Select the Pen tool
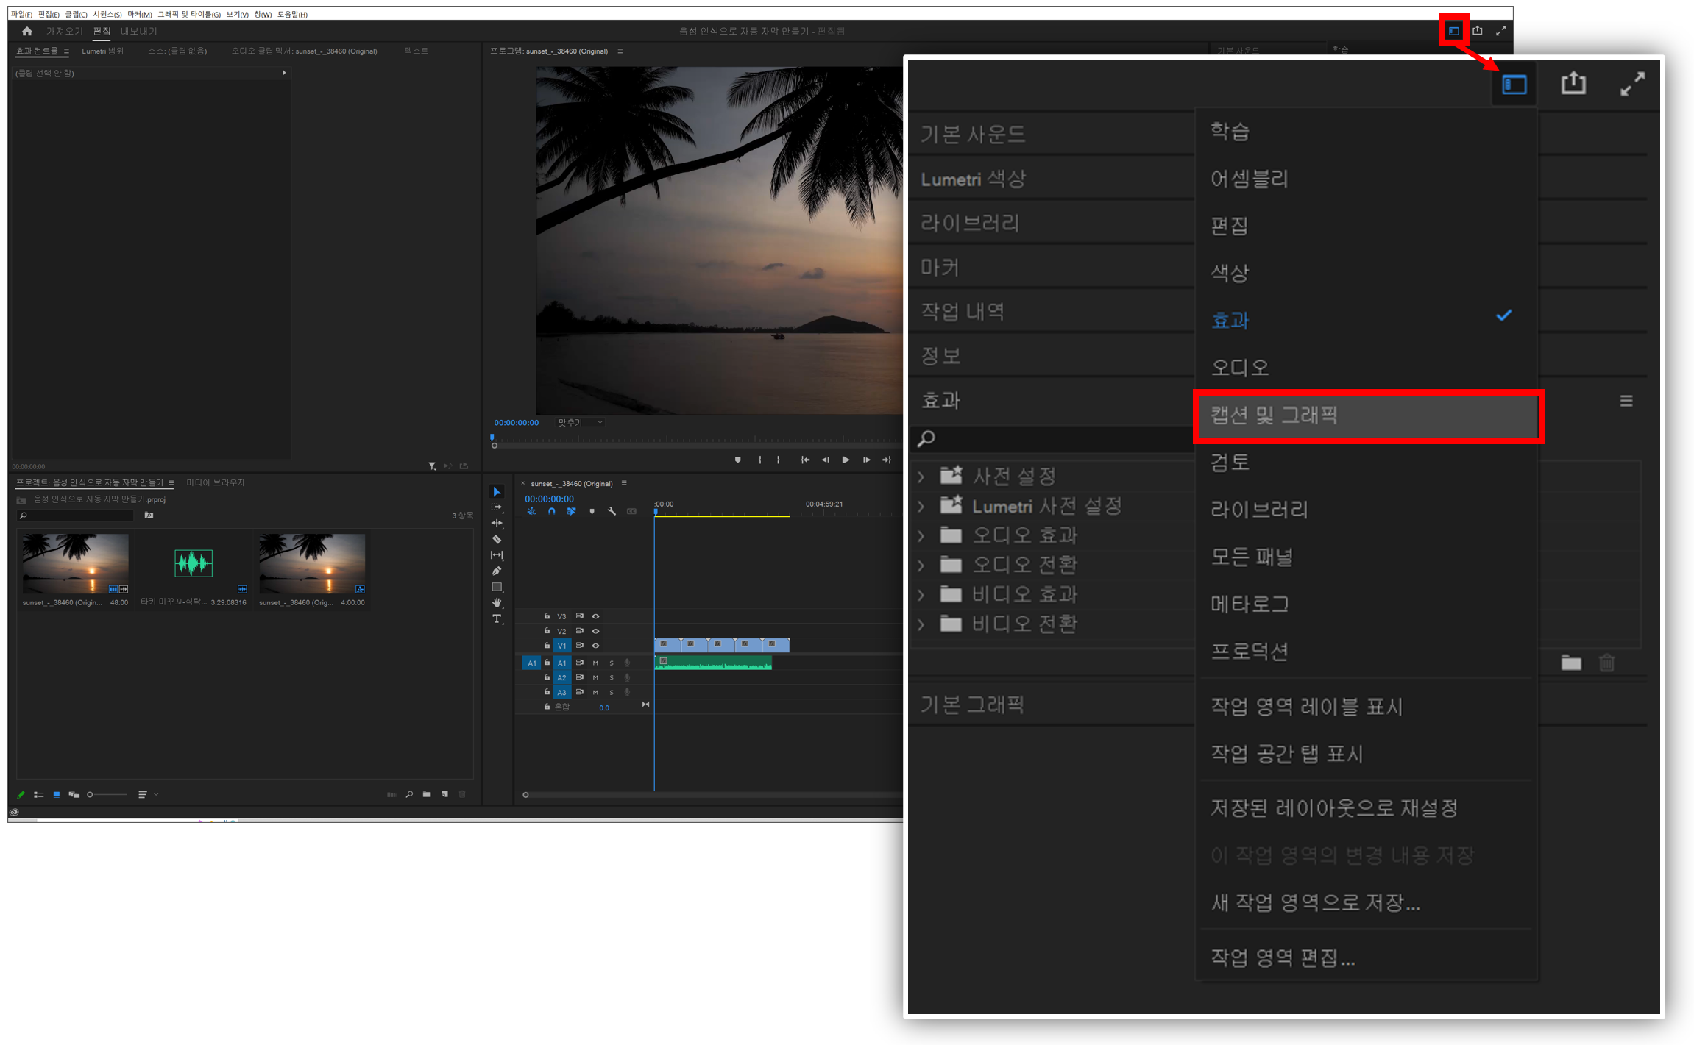The image size is (1694, 1045). (497, 571)
